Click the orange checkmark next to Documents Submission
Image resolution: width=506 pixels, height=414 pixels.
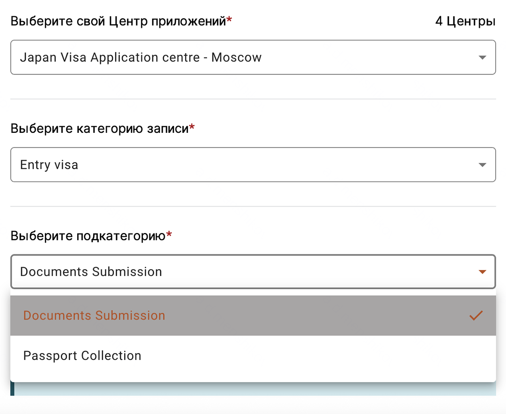(475, 316)
